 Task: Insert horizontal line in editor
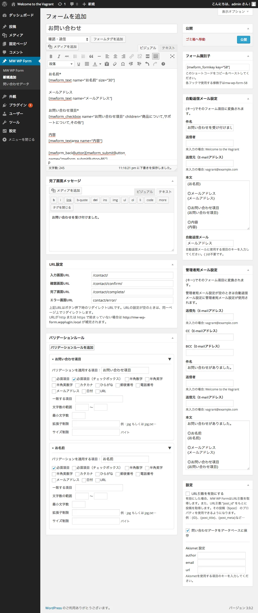pyautogui.click(x=99, y=56)
